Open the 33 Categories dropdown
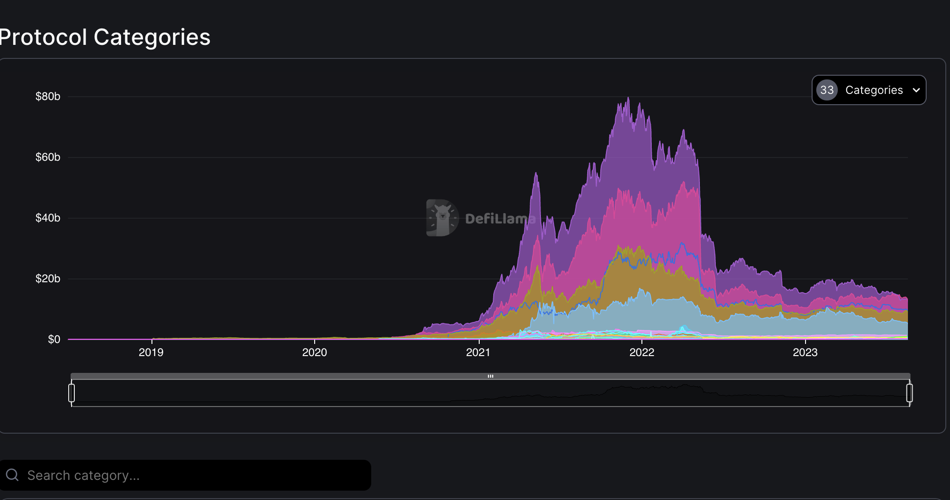950x500 pixels. [869, 90]
